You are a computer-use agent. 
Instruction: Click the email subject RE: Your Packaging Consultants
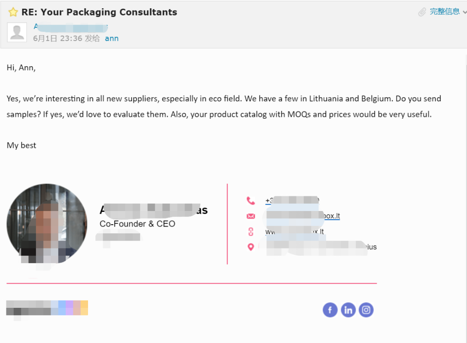pyautogui.click(x=99, y=12)
